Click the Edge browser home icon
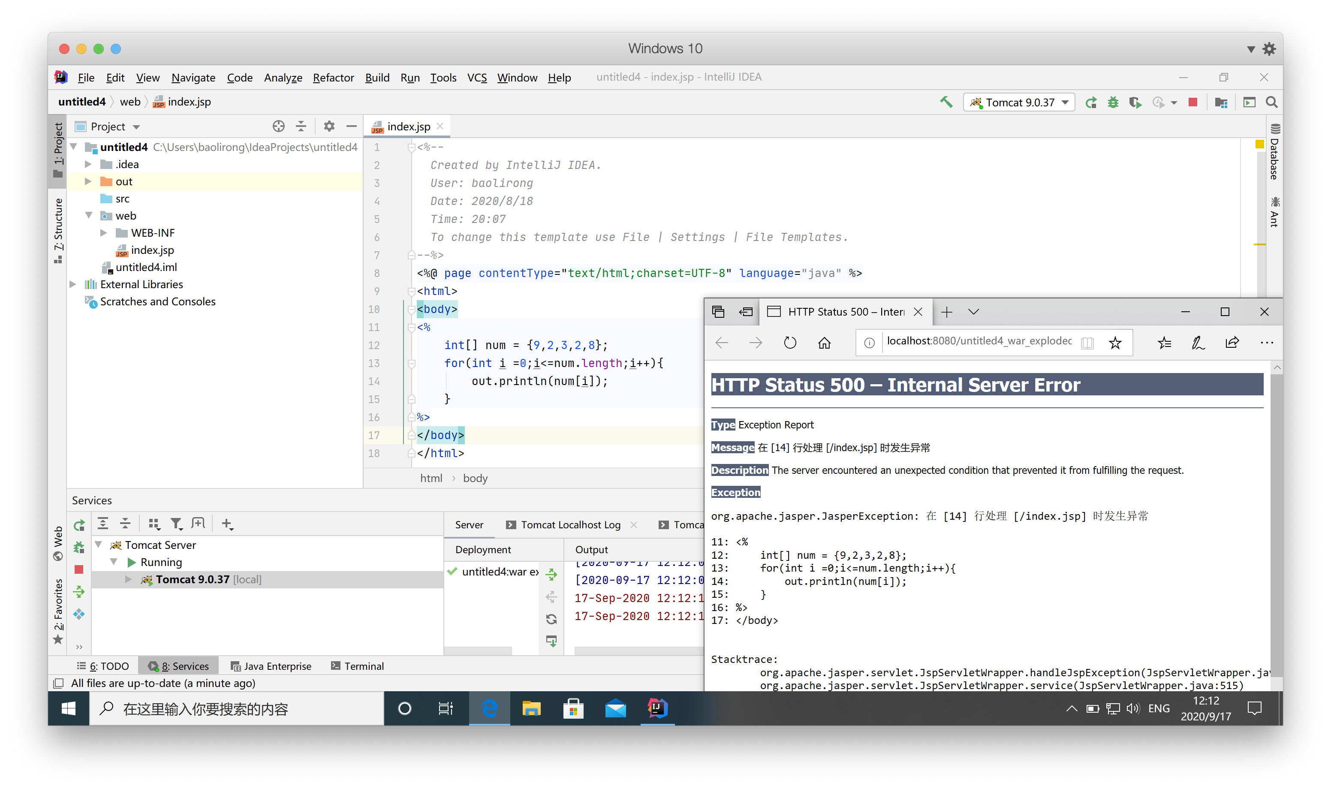 tap(824, 343)
